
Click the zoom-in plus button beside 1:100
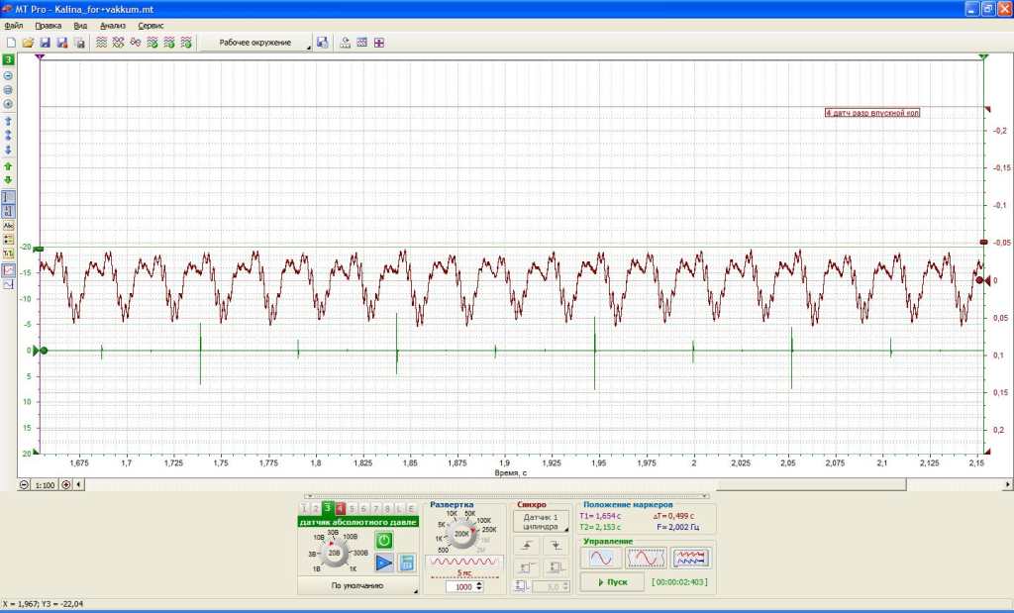coord(66,484)
